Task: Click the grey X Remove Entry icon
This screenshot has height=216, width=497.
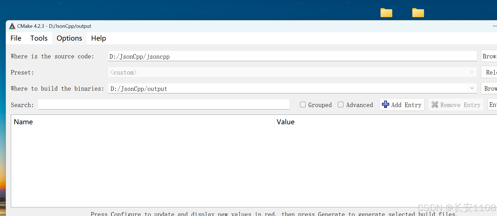Action: pyautogui.click(x=435, y=105)
